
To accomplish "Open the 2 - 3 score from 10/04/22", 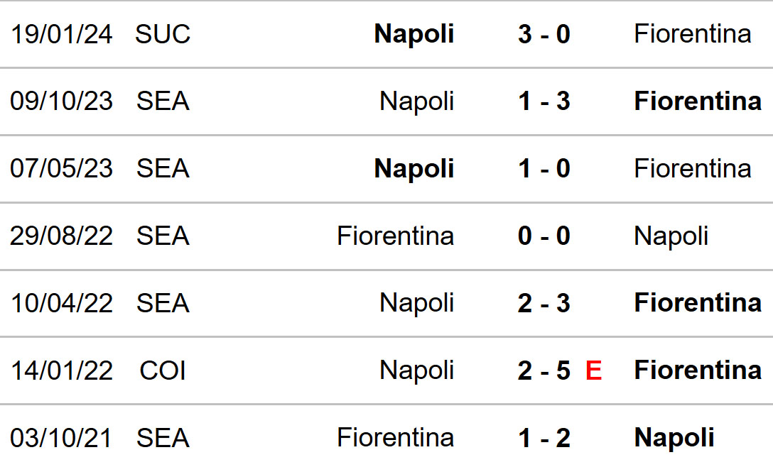I will pos(544,303).
